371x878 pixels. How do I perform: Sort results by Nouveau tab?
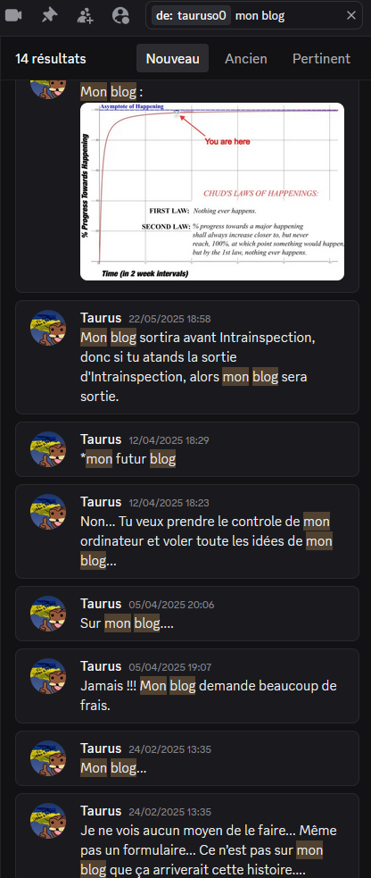(x=173, y=58)
